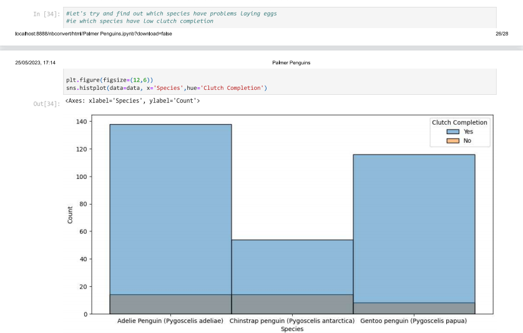Click the 'Gentoo penguin (Pygoscelis papua)' axis label
Image resolution: width=523 pixels, height=333 pixels.
pos(414,321)
